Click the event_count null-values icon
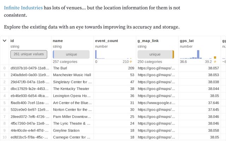The height and width of the screenshot is (141, 226). (131, 62)
